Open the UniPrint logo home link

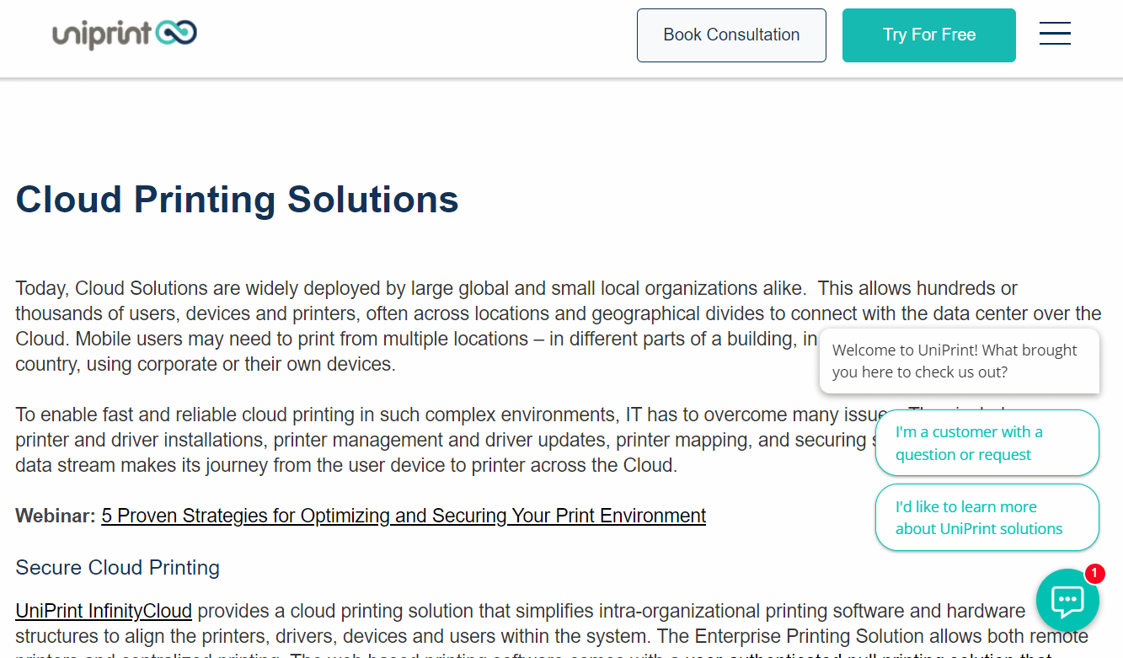125,35
